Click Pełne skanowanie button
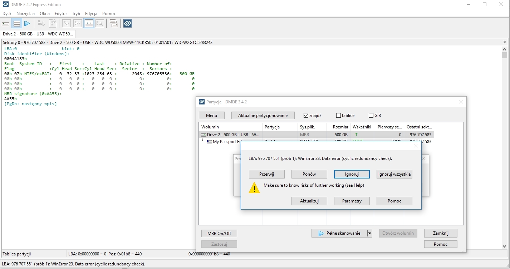This screenshot has width=510, height=269. tap(339, 233)
